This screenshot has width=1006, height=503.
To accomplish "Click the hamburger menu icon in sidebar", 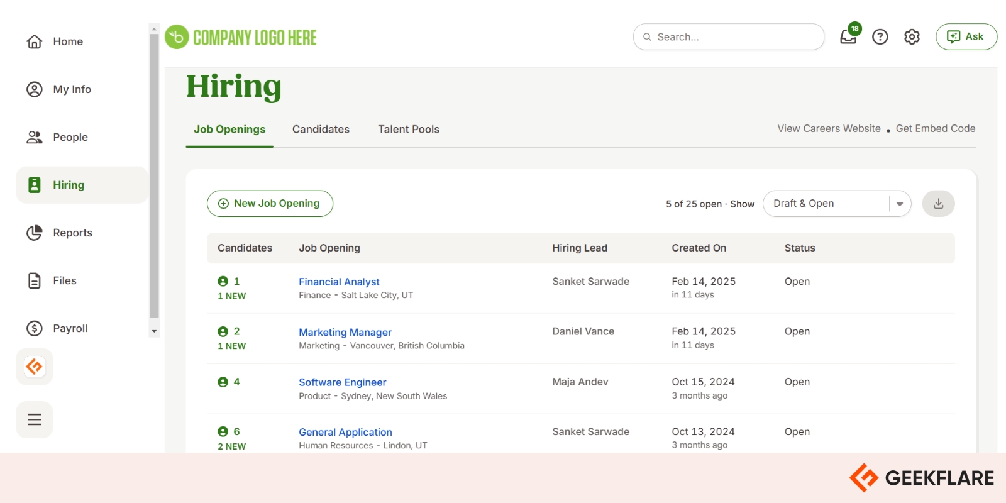I will coord(35,419).
